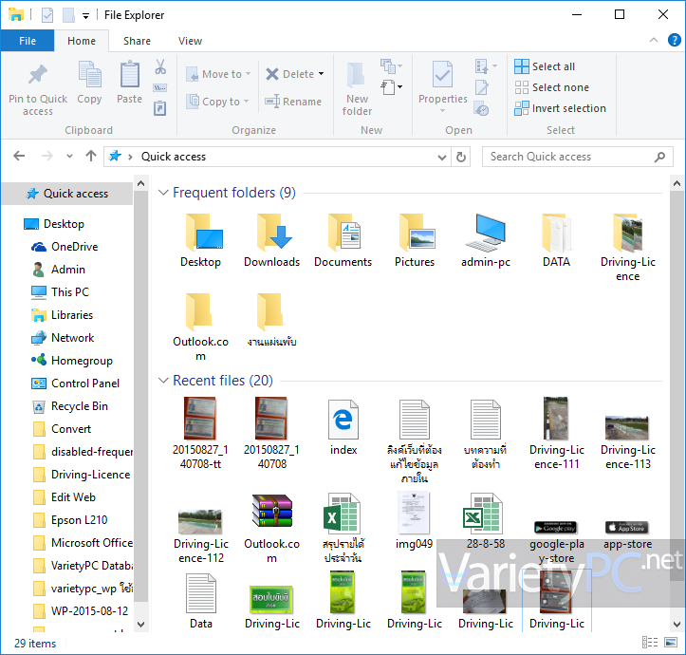The height and width of the screenshot is (655, 686).
Task: Select the 28-8-58 Excel file
Action: pos(486,521)
